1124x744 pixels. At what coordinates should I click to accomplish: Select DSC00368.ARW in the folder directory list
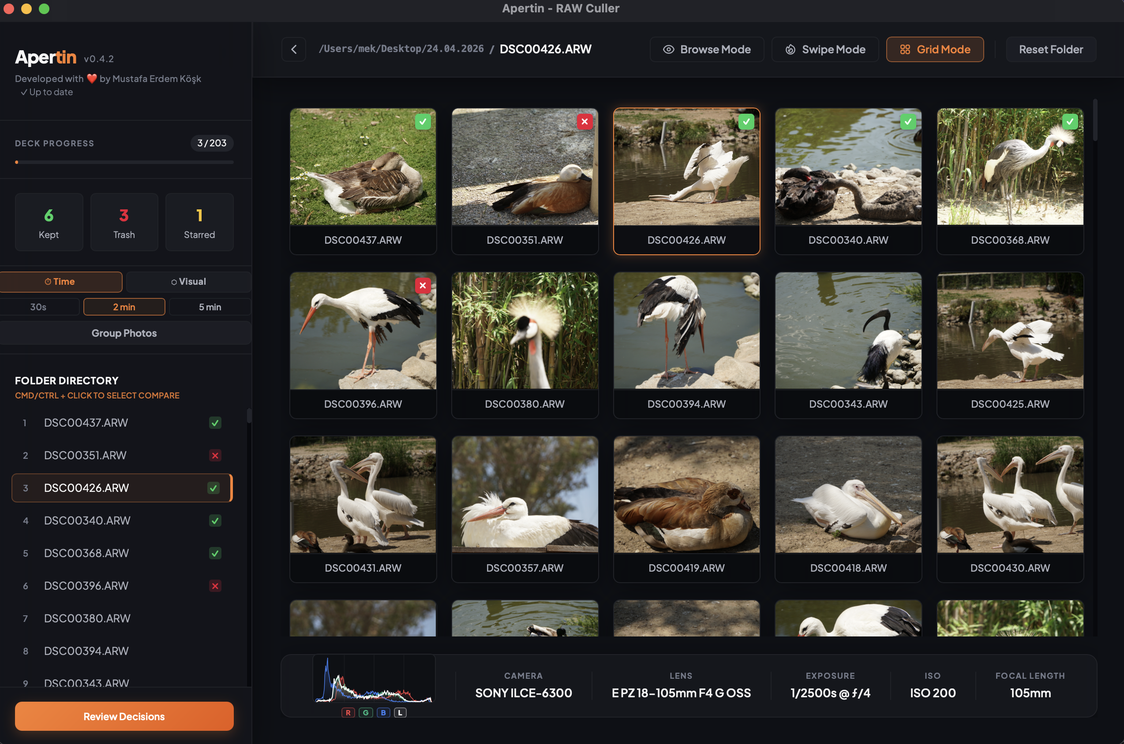coord(122,553)
